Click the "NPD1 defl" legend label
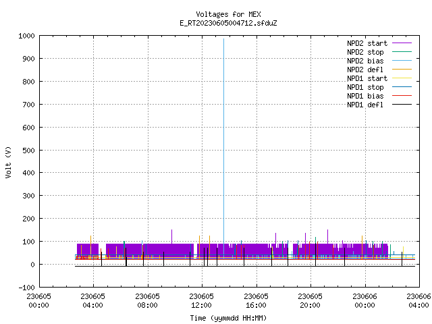Image resolution: width=432 pixels, height=324 pixels. [365, 105]
